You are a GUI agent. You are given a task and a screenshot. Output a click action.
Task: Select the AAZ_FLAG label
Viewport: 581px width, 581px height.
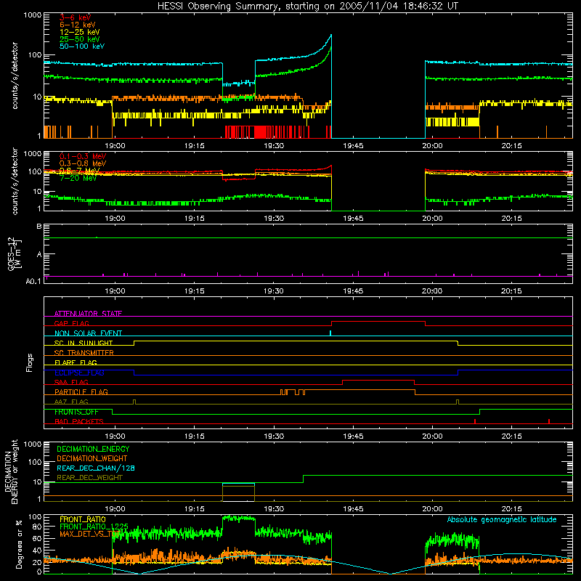coord(71,402)
